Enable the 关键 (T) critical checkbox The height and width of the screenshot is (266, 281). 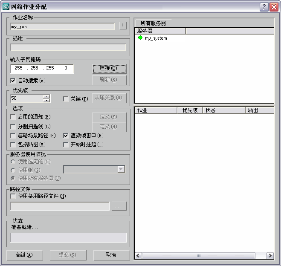click(x=66, y=99)
